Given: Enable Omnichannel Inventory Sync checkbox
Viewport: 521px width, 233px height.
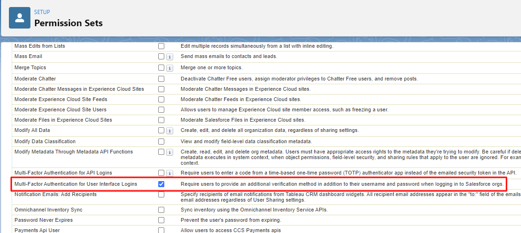Looking at the screenshot, I should 161,210.
